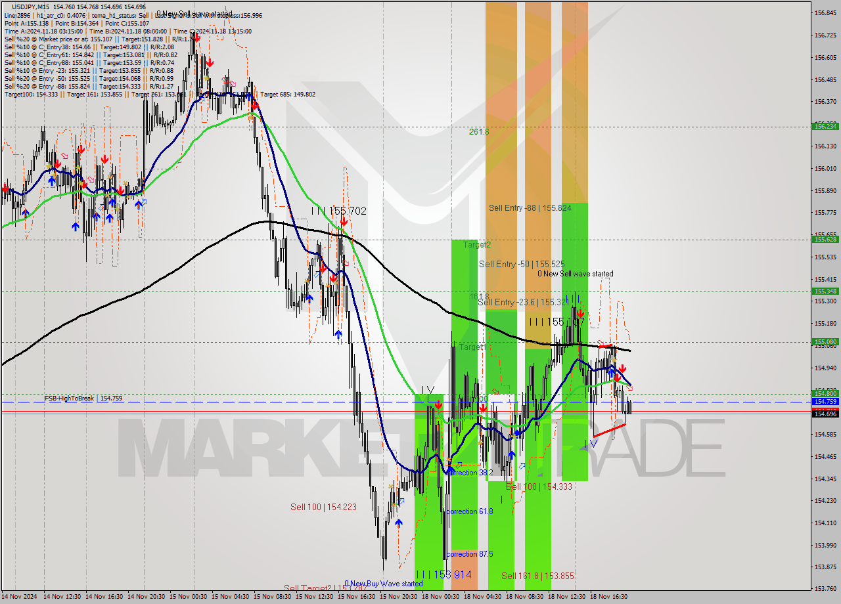Click the Target2 label on green zone
The image size is (841, 604).
476,244
